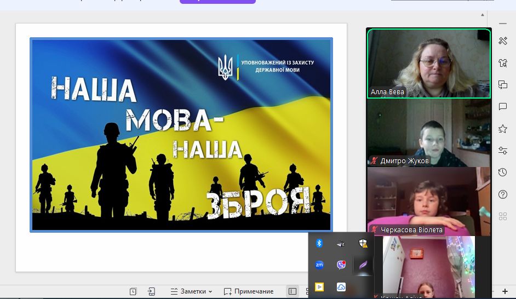The image size is (516, 299).
Task: Open the sliders settings icon in sidebar
Action: pyautogui.click(x=503, y=151)
